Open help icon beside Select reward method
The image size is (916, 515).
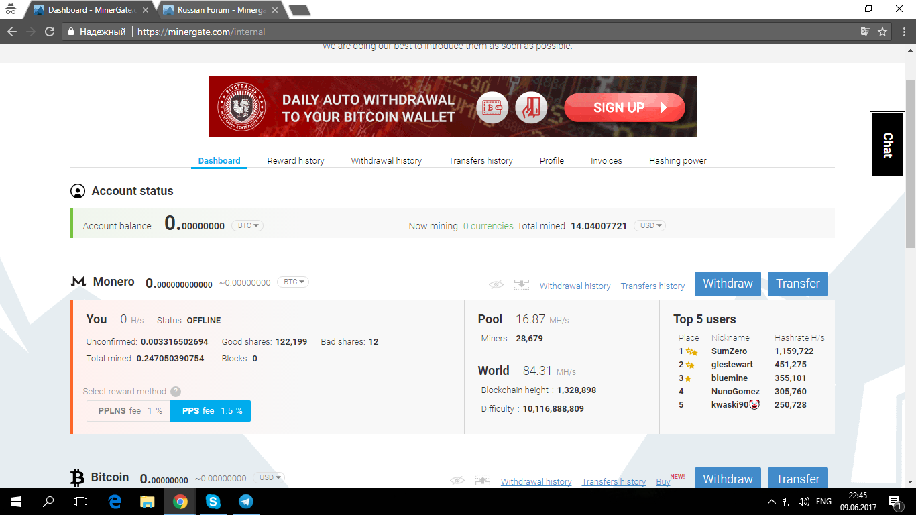pyautogui.click(x=176, y=392)
